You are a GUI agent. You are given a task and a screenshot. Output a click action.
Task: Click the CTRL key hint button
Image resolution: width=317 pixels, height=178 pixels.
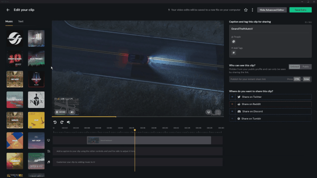point(297,79)
